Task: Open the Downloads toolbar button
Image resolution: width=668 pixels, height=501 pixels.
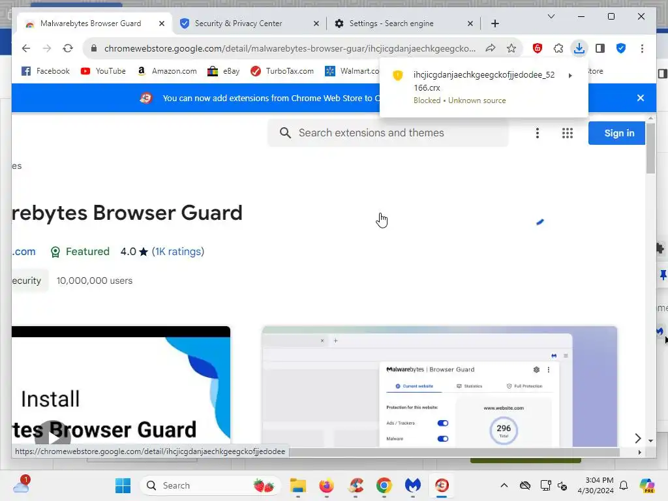Action: [x=579, y=48]
